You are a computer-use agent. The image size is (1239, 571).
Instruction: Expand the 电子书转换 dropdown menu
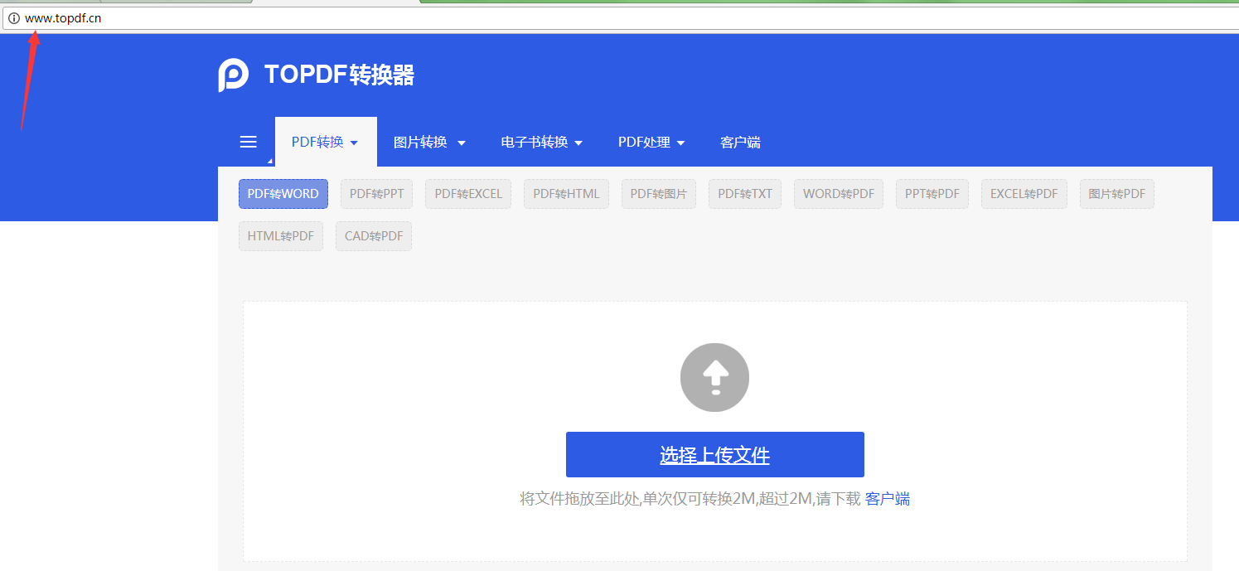(x=542, y=142)
